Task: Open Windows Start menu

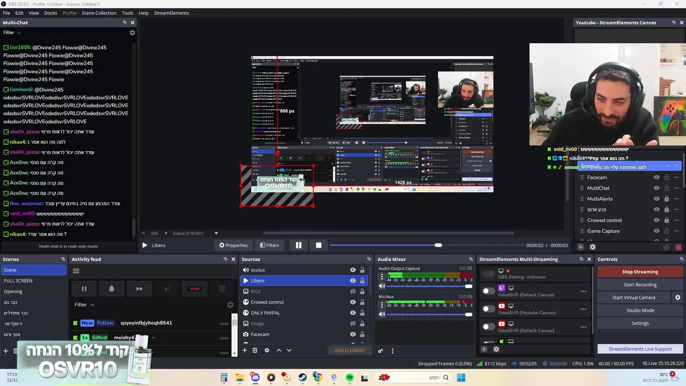Action: pos(461,377)
